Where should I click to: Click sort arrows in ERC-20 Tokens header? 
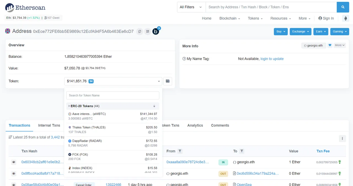coord(154,106)
